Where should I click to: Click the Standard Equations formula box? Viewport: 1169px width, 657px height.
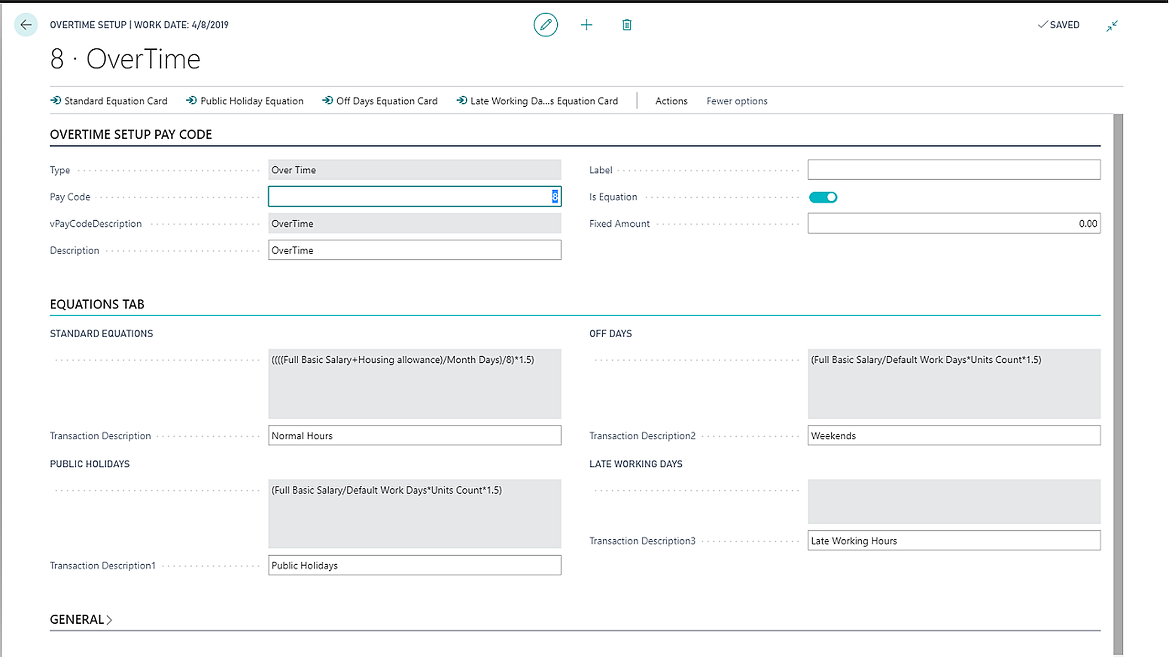pyautogui.click(x=415, y=384)
